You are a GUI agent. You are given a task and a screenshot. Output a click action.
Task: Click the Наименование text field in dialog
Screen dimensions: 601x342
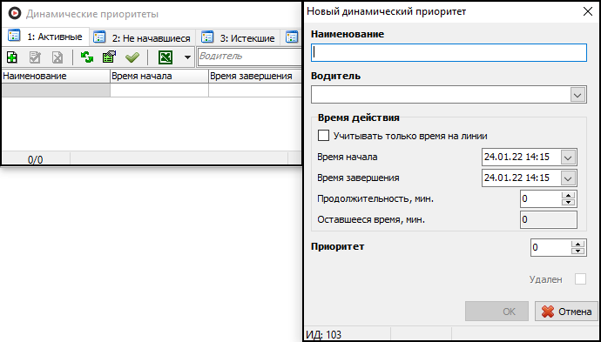tap(449, 52)
